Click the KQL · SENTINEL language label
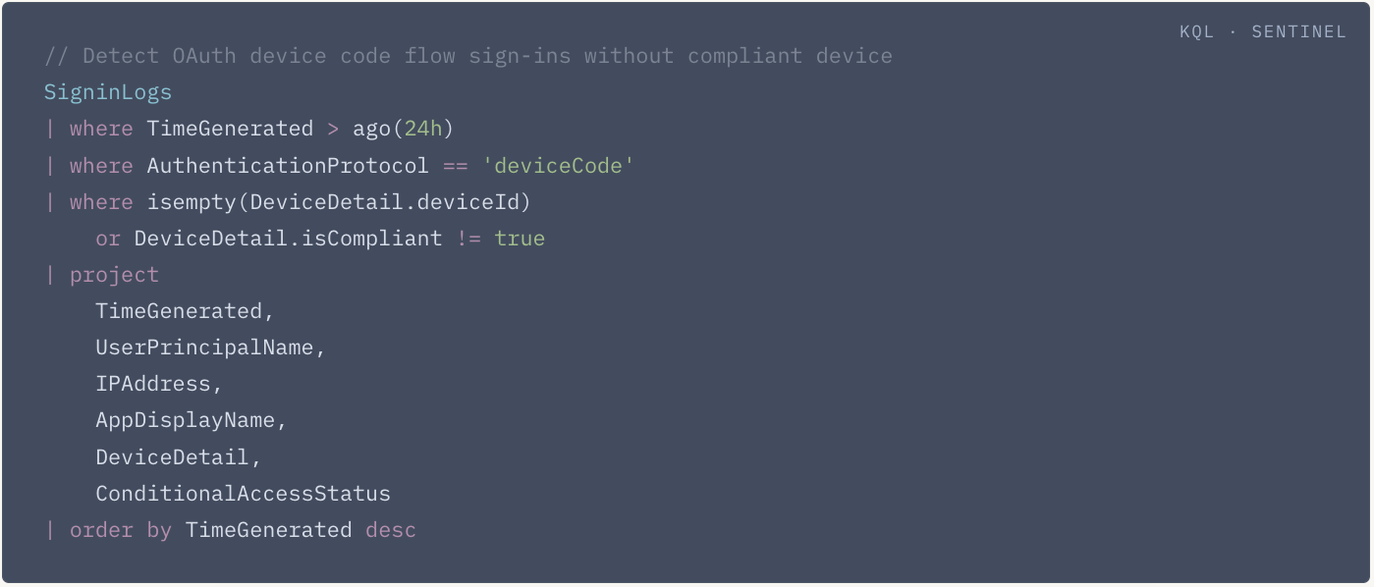 click(x=1262, y=32)
